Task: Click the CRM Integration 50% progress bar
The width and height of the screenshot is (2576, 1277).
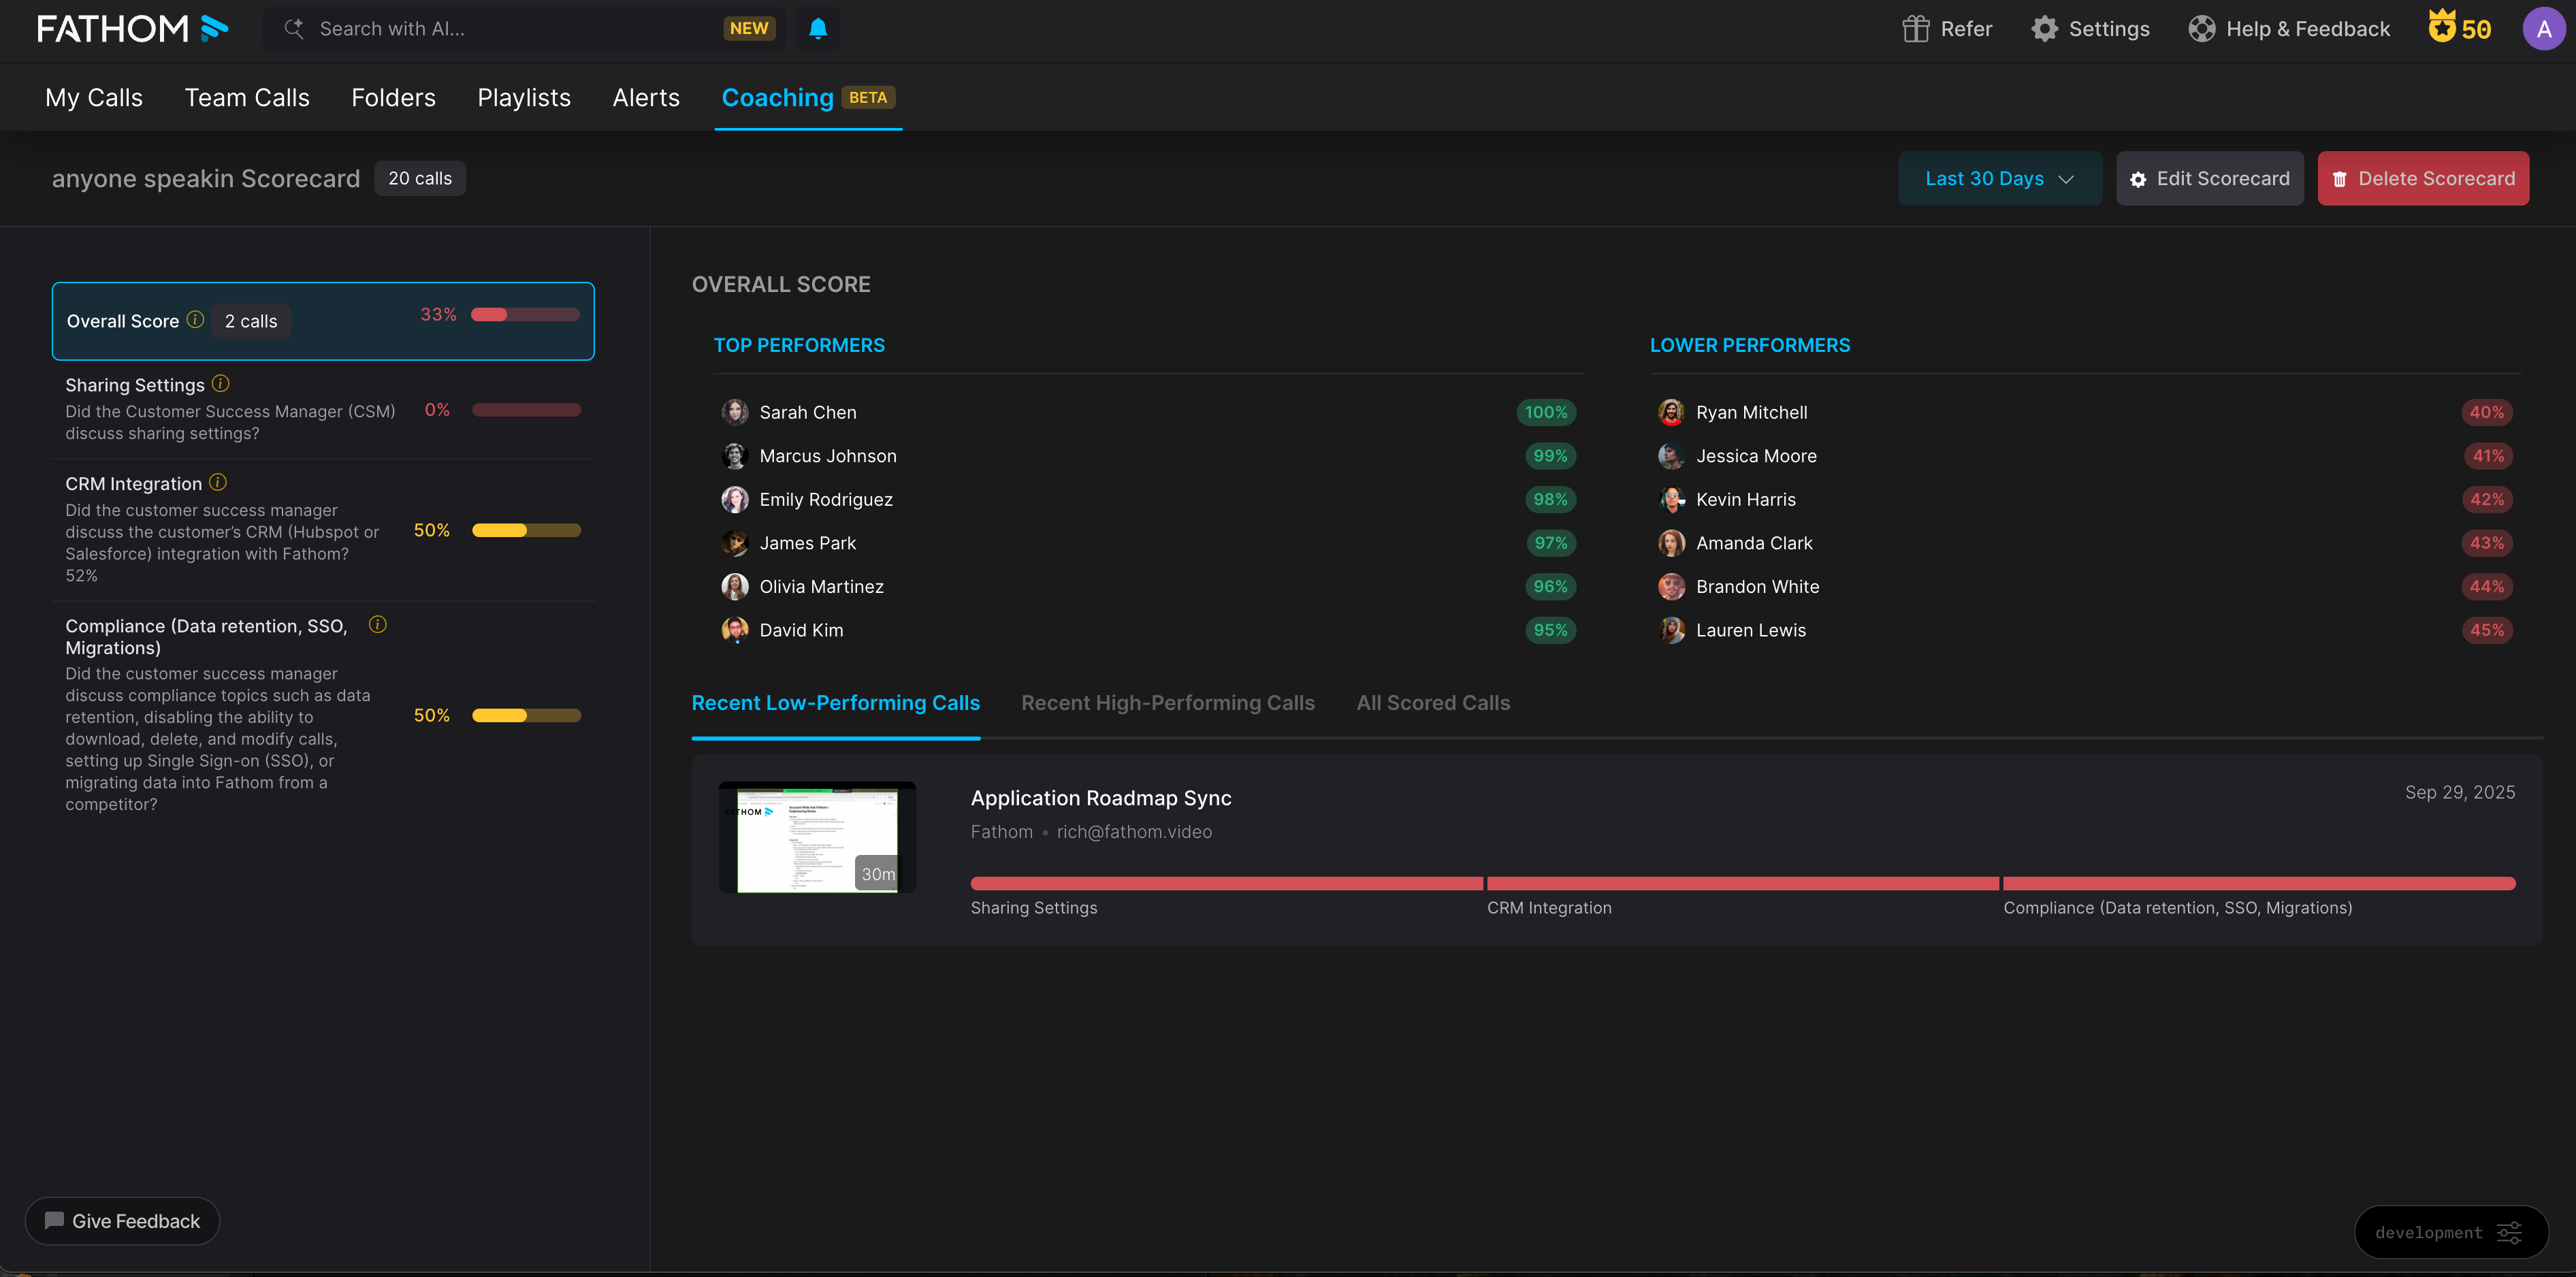Action: [x=526, y=531]
